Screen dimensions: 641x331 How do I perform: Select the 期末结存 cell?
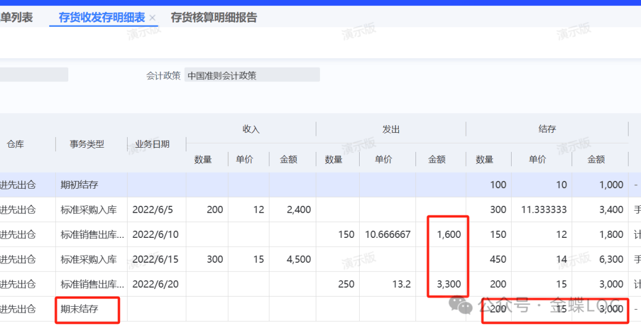coord(80,309)
